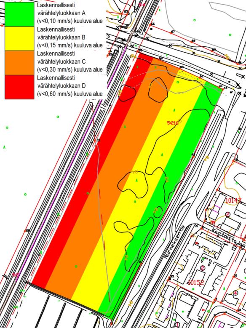Viewport: 246px width, 328px height.
Task: Click the värähtelyluokkaan A legend text
Action: [x=61, y=13]
